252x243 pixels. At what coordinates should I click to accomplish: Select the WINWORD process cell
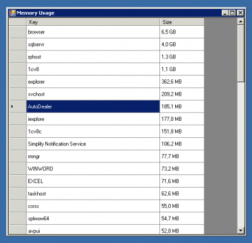(x=93, y=169)
